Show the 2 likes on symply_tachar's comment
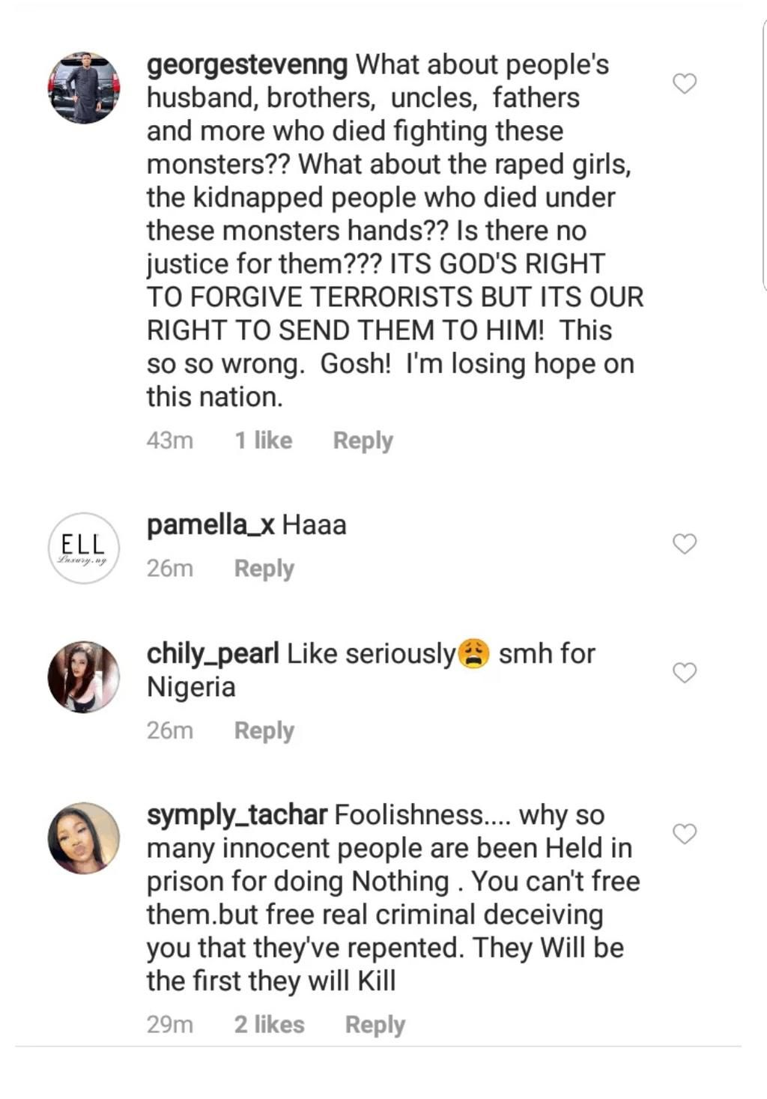The image size is (767, 1099). click(x=269, y=1024)
